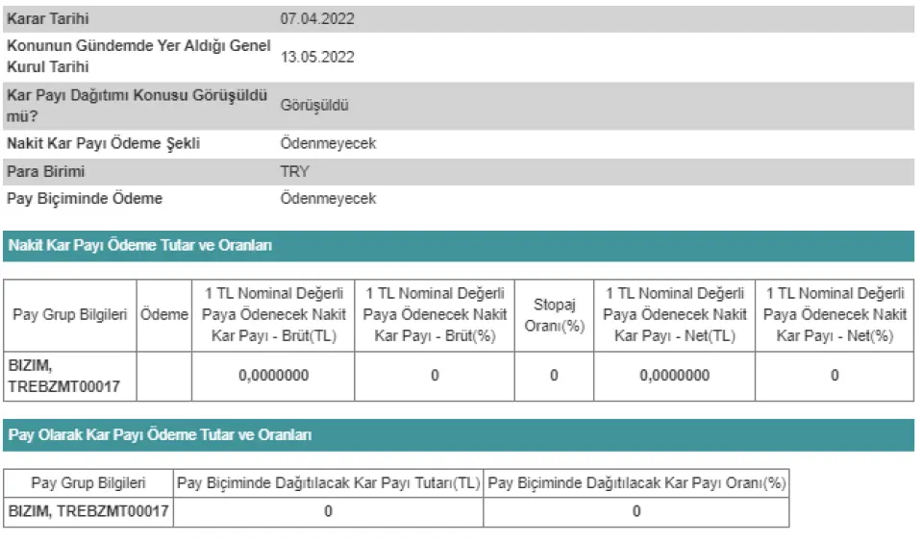Screen dimensions: 923x542
Task: Click the Nakit Kar Payı - Net(TL) column header
Action: pos(675,314)
